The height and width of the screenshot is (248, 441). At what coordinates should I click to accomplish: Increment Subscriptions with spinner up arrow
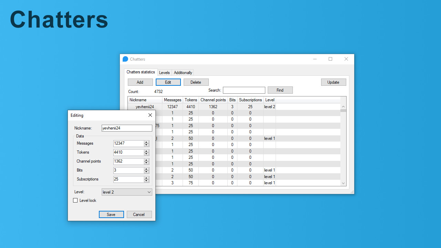point(146,178)
